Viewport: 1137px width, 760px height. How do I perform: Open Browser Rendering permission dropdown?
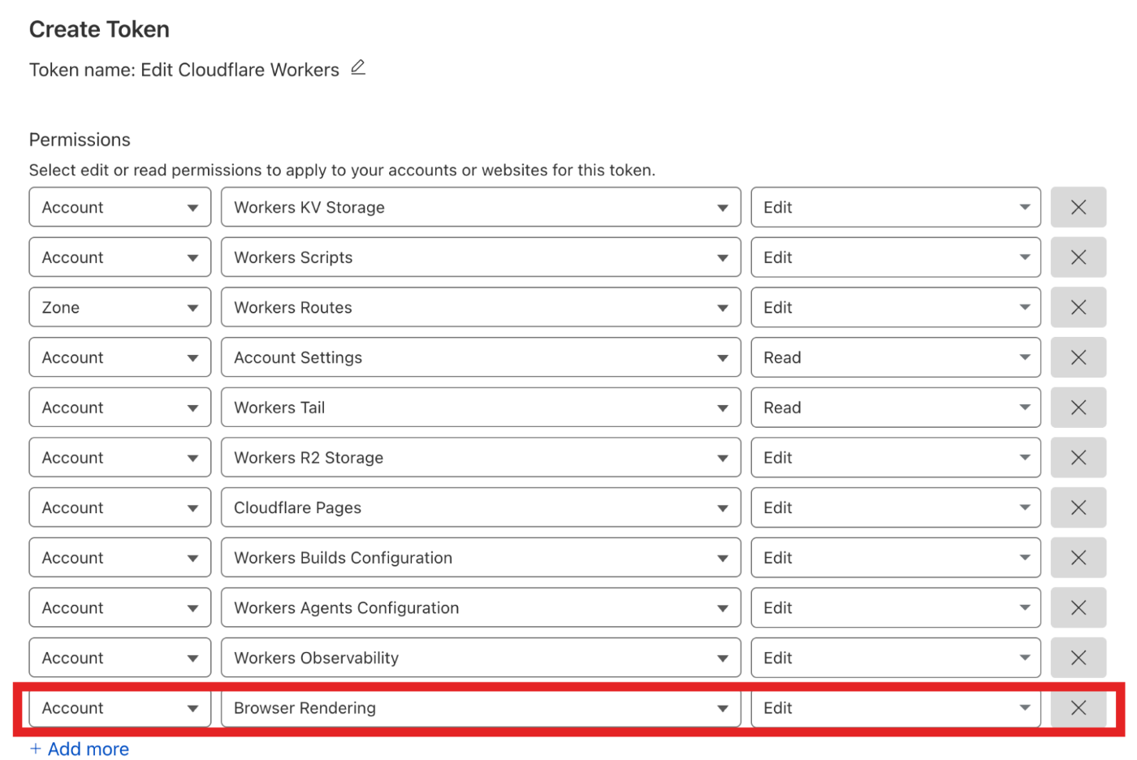click(x=481, y=708)
